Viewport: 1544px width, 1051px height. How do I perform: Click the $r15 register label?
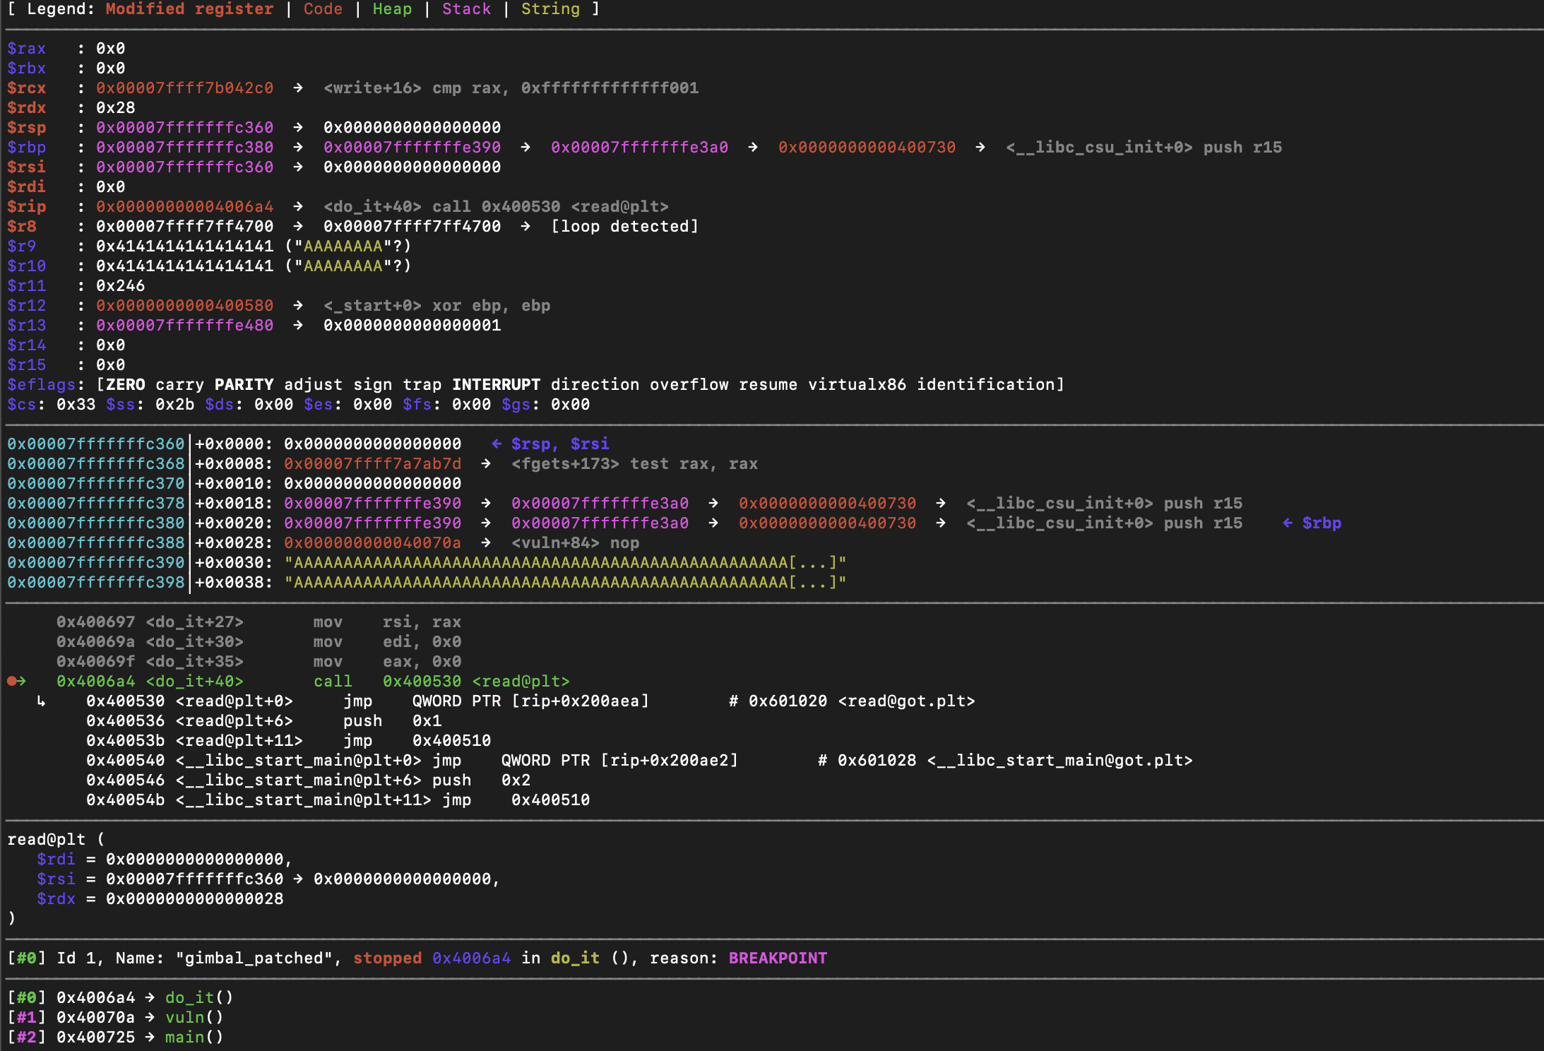click(26, 365)
